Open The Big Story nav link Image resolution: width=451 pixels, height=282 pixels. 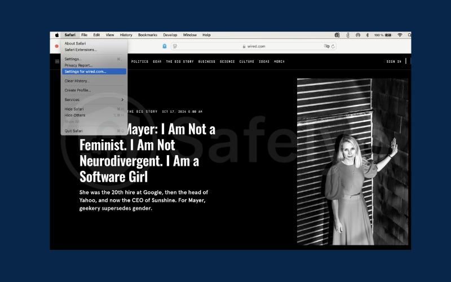coord(180,61)
